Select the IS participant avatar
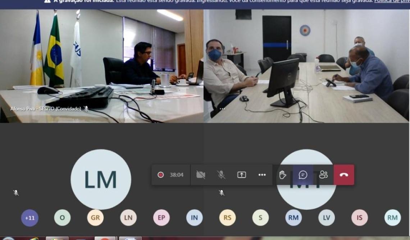This screenshot has height=240, width=410. click(359, 218)
